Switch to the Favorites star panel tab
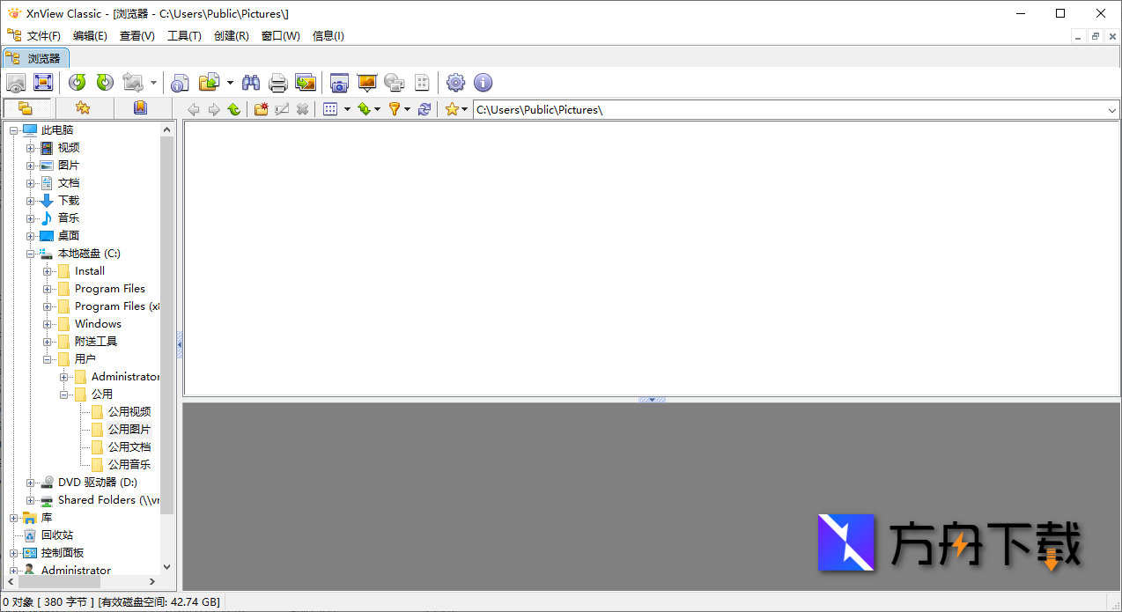The image size is (1122, 612). click(x=83, y=107)
